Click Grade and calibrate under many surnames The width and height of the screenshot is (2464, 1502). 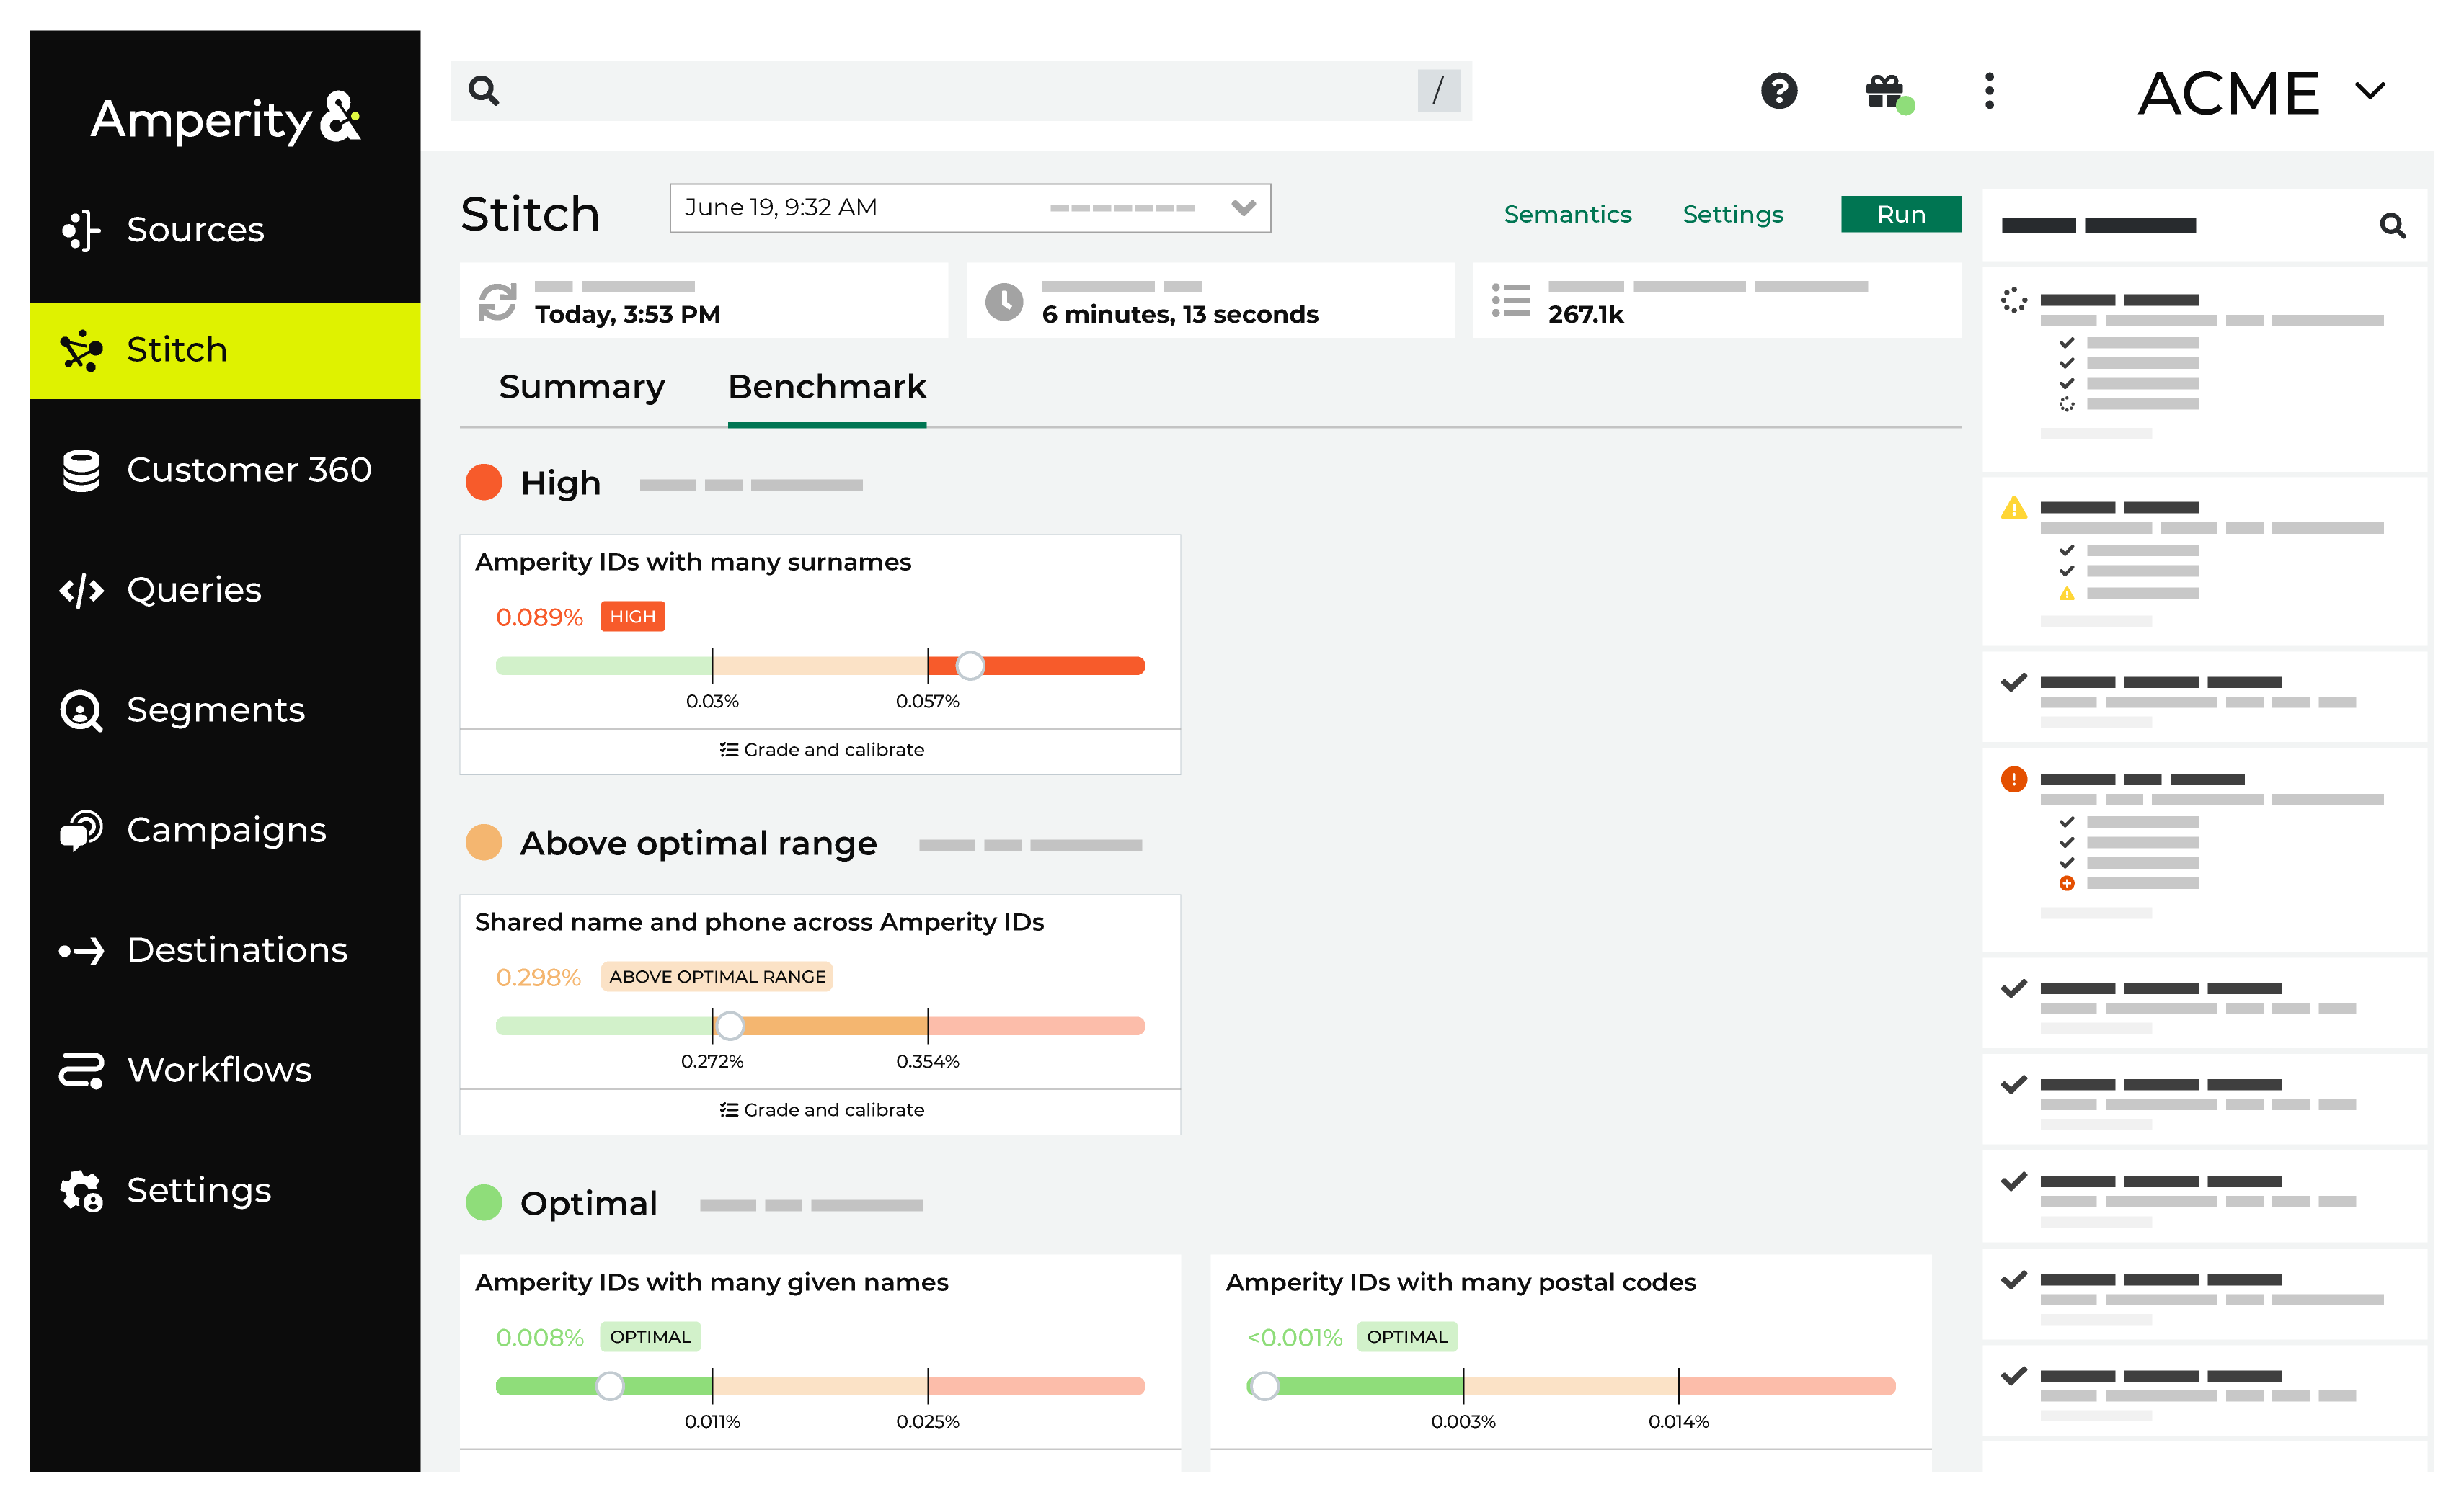(820, 751)
